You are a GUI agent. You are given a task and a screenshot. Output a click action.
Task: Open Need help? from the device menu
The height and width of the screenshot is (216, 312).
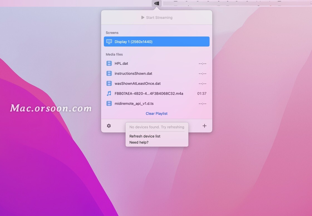tap(139, 142)
